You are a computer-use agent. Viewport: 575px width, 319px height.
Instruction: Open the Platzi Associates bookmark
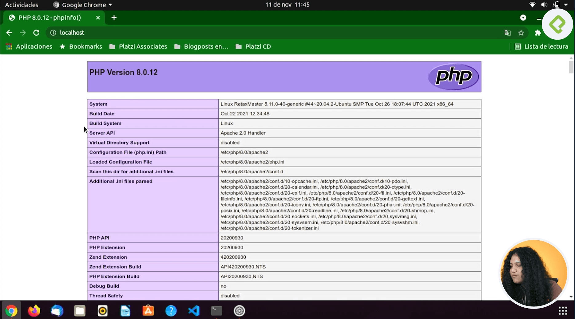pos(138,46)
